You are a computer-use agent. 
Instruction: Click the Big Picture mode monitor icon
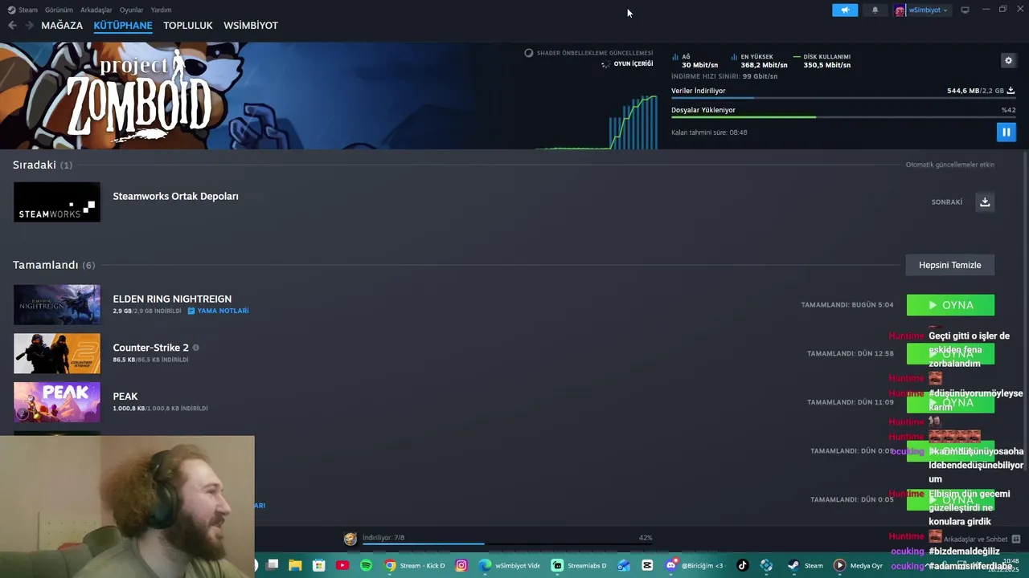tap(965, 10)
